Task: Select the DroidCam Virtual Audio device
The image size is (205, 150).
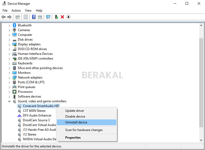Action: tap(39, 125)
